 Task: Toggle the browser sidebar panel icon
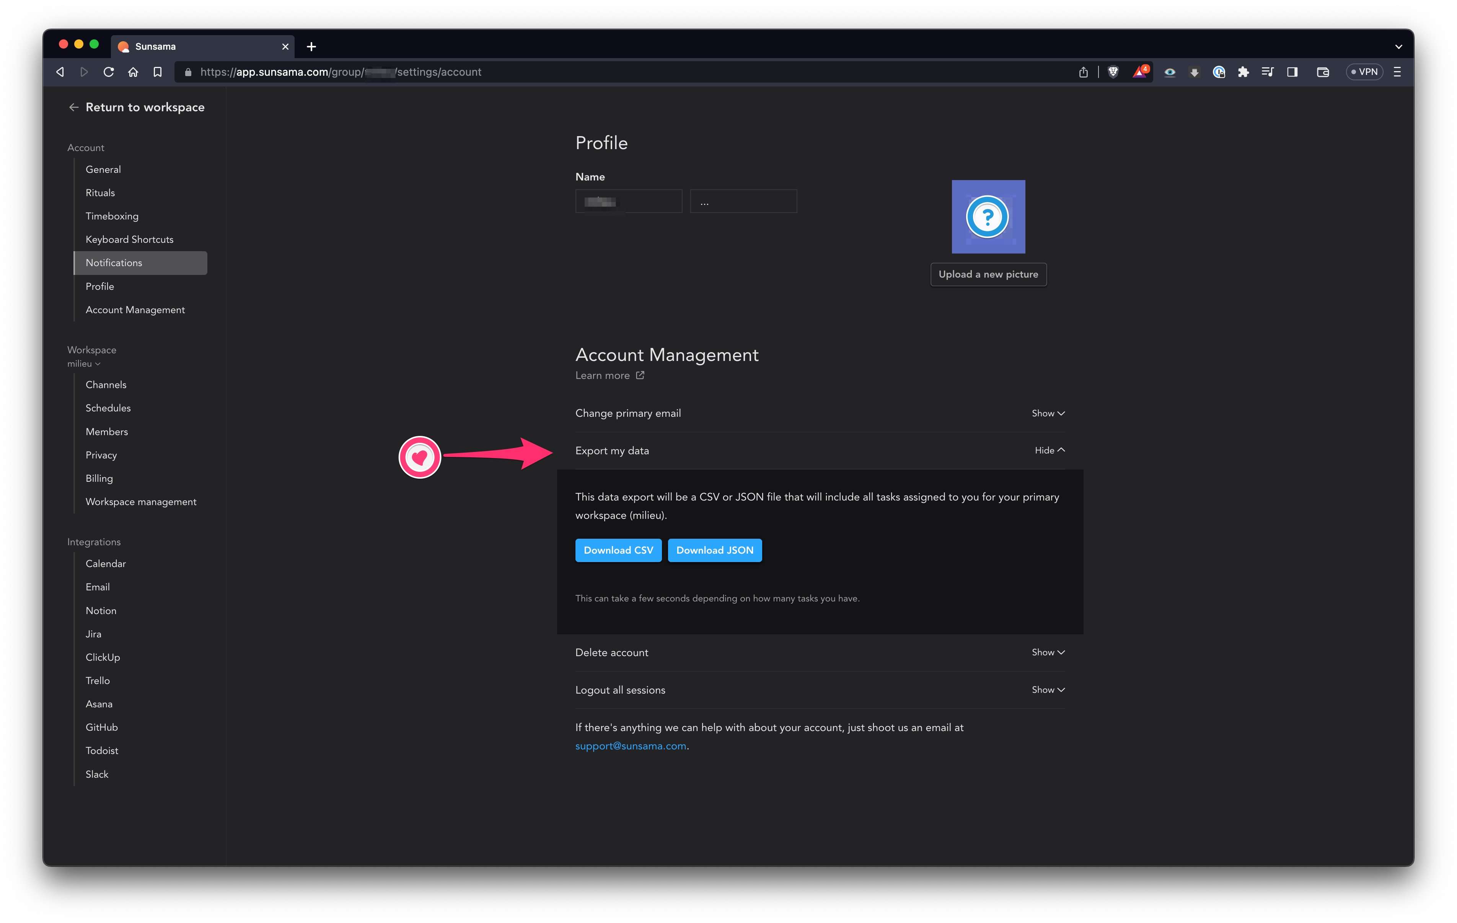click(1292, 72)
